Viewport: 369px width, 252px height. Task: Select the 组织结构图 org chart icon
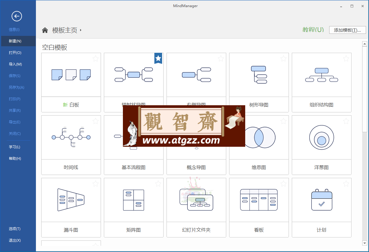click(322, 75)
